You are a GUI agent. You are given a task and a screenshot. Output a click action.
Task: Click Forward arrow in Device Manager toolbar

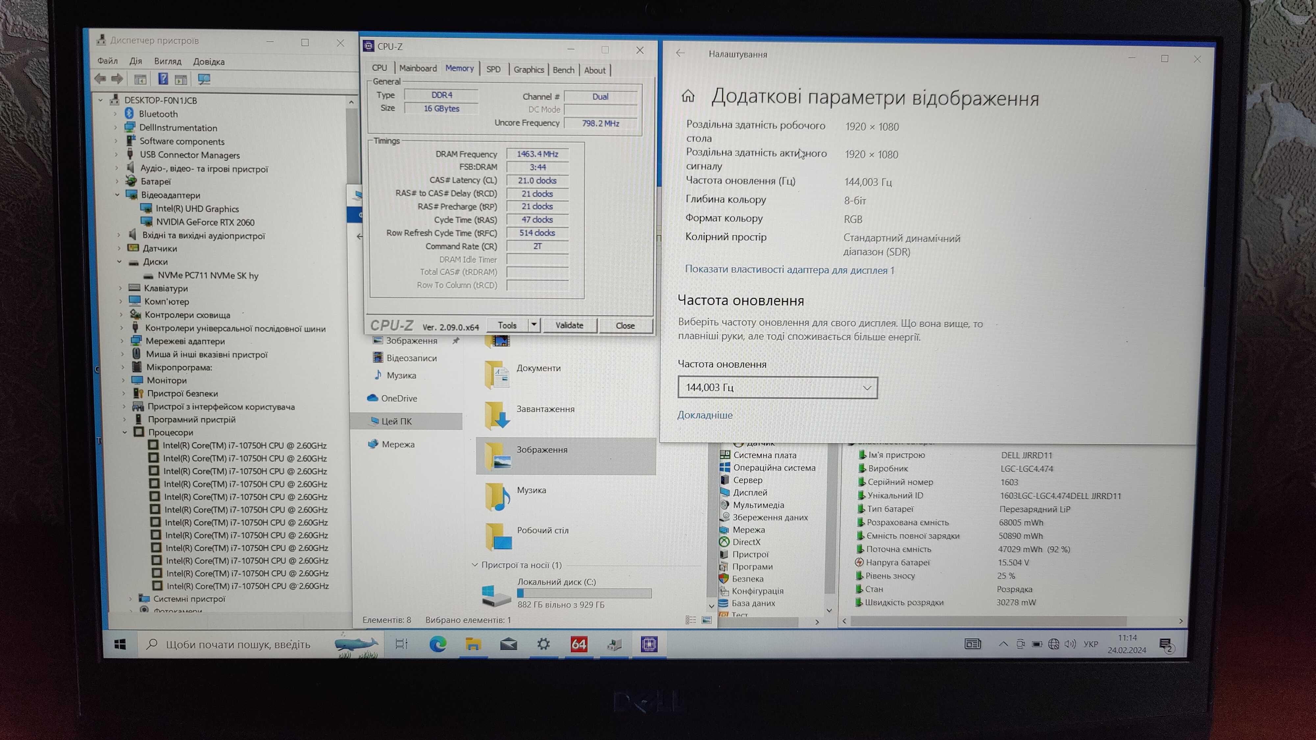(x=117, y=79)
